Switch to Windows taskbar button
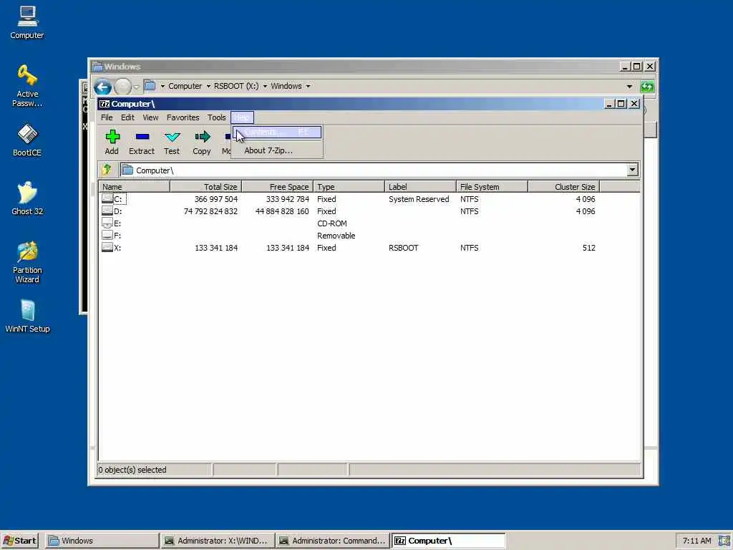 point(102,541)
